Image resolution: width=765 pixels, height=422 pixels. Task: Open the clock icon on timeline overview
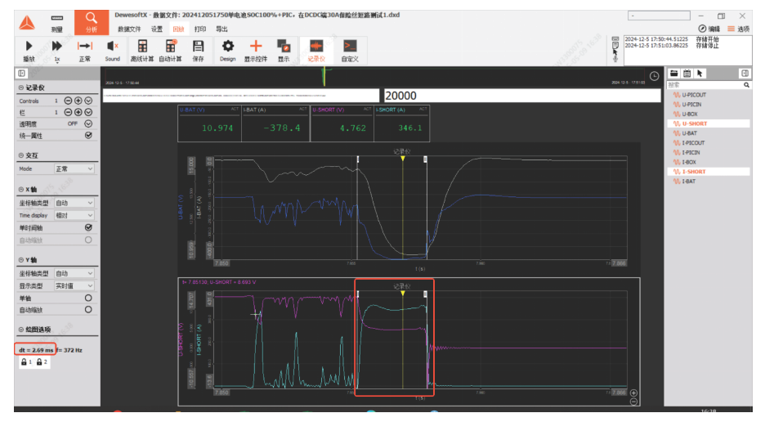[x=654, y=76]
